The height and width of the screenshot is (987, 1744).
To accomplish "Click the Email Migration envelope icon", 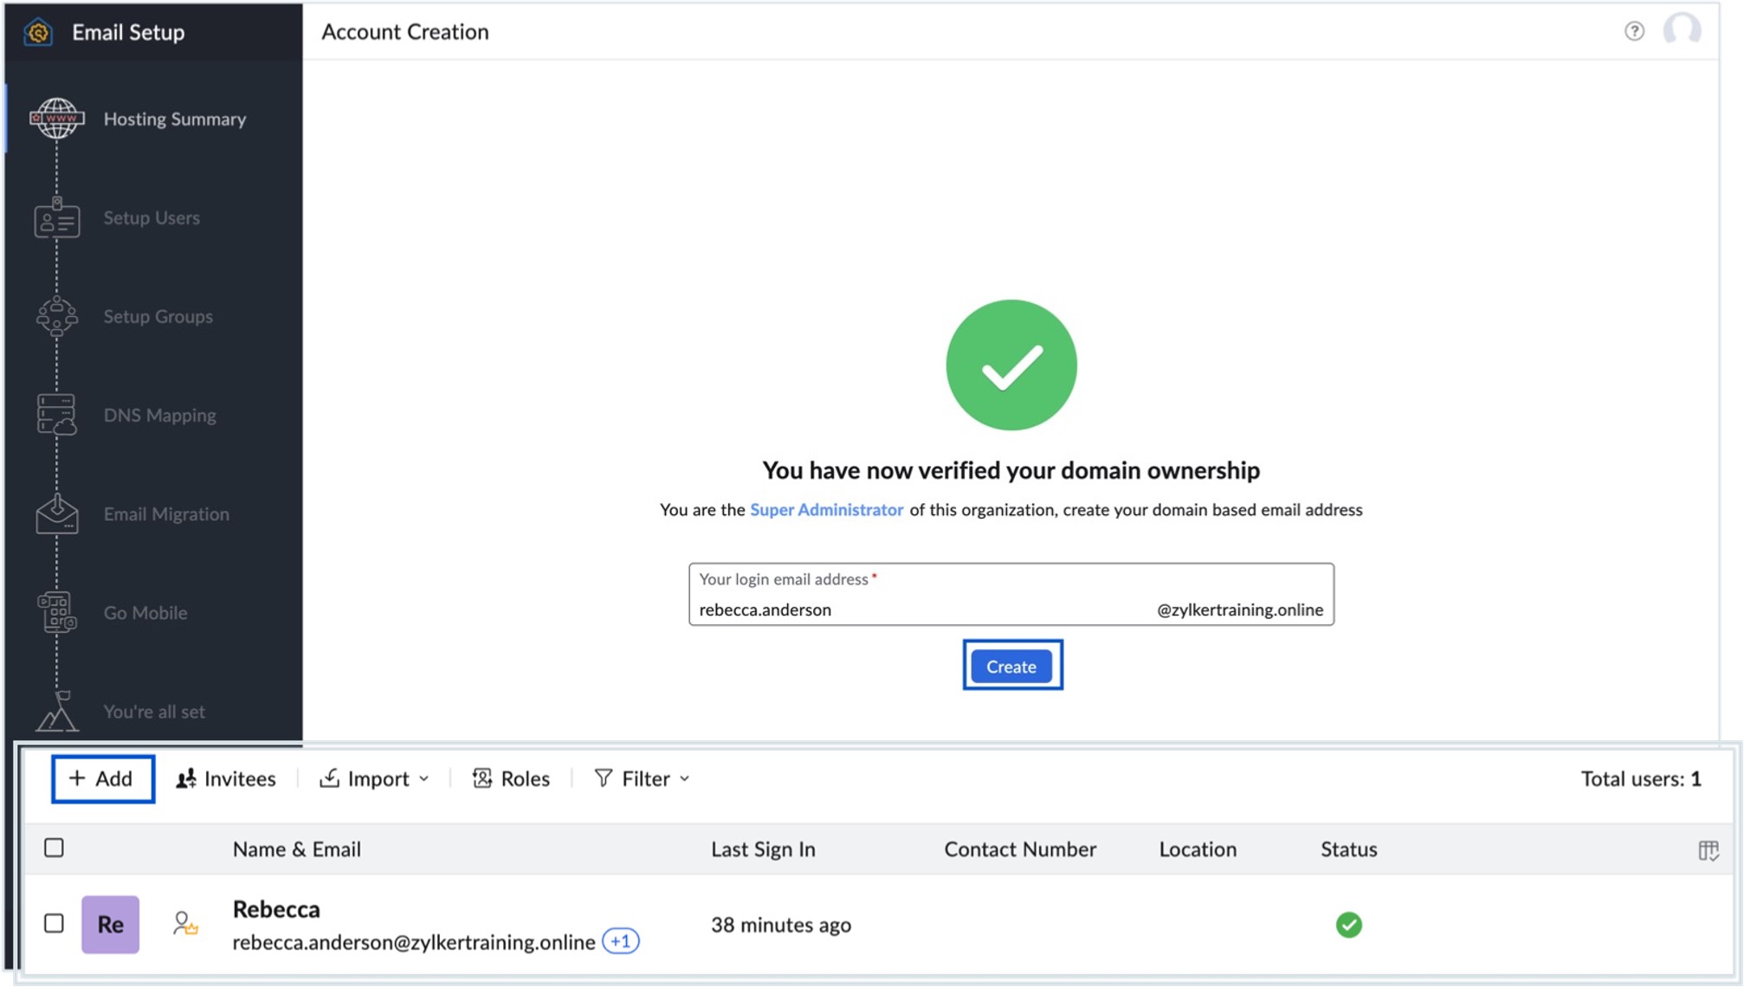I will tap(57, 513).
